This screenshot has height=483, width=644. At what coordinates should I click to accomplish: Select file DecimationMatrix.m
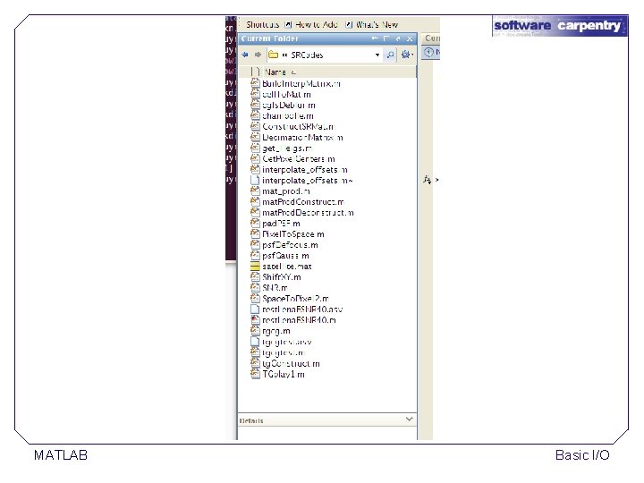(302, 137)
